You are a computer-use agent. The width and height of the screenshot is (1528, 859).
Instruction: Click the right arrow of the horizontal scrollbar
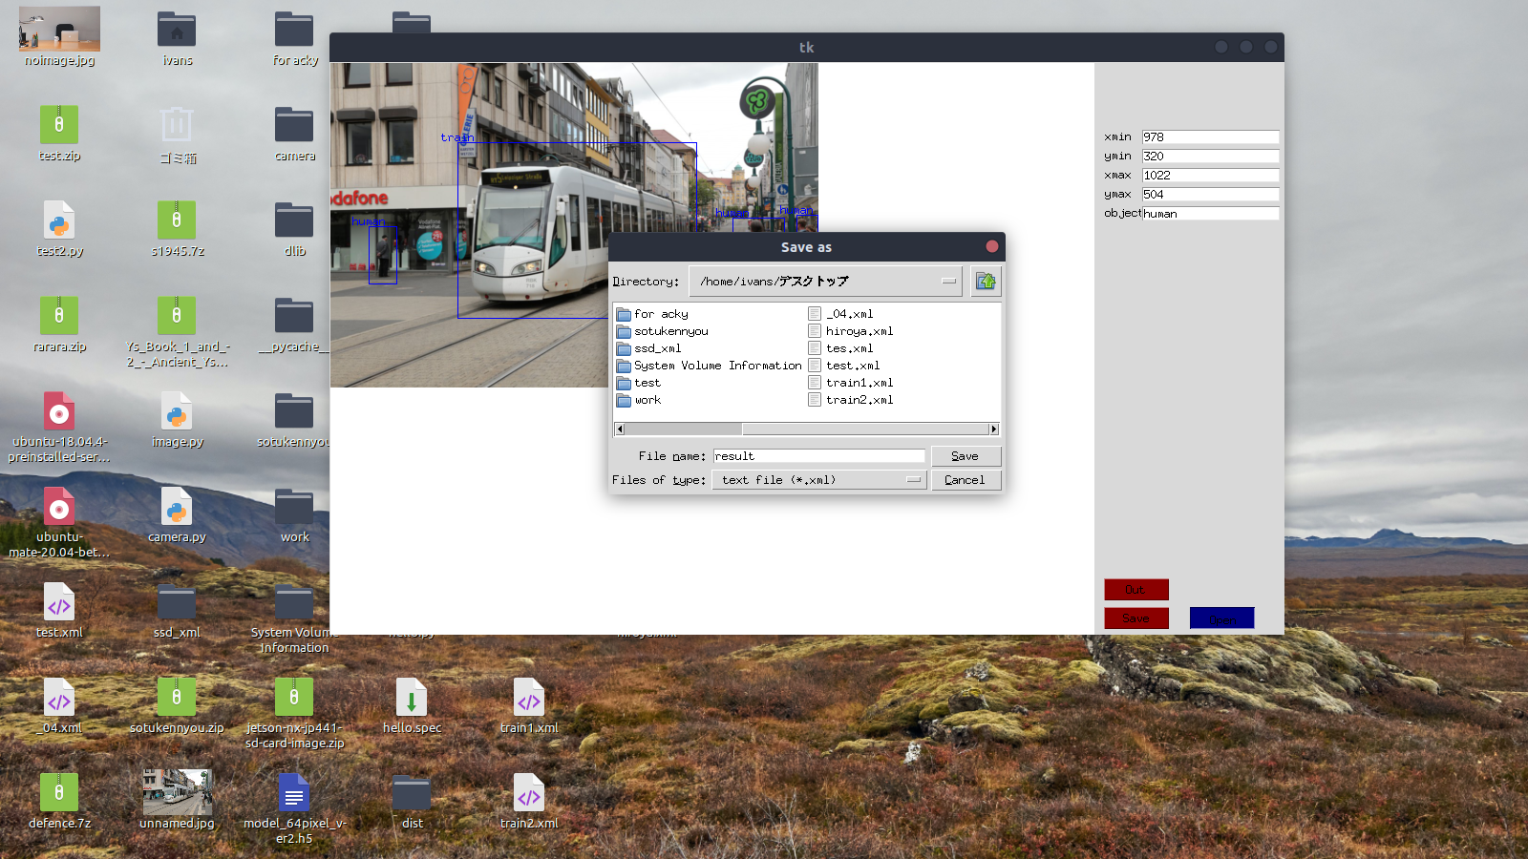(993, 429)
